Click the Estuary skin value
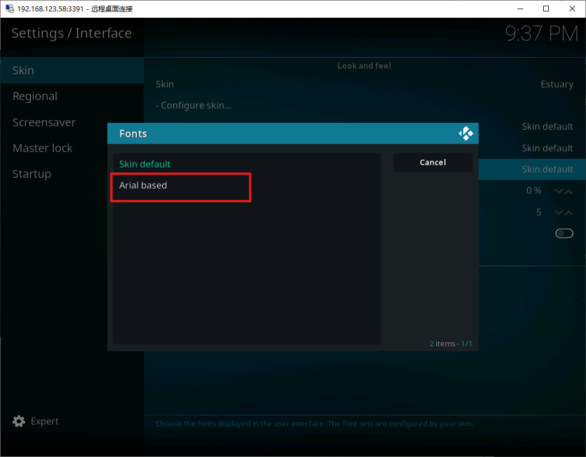 556,84
